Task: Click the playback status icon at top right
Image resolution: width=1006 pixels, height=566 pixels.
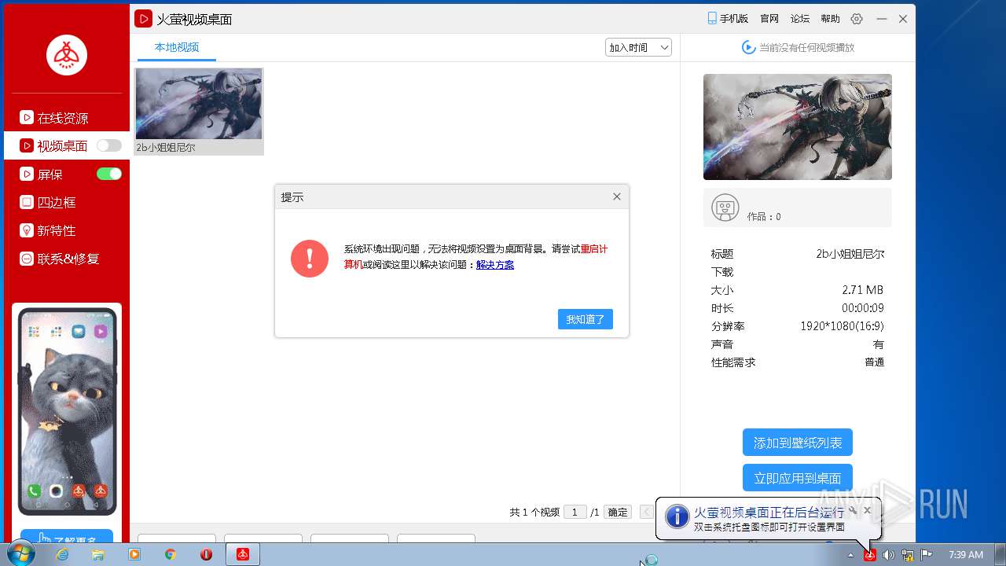Action: click(749, 47)
